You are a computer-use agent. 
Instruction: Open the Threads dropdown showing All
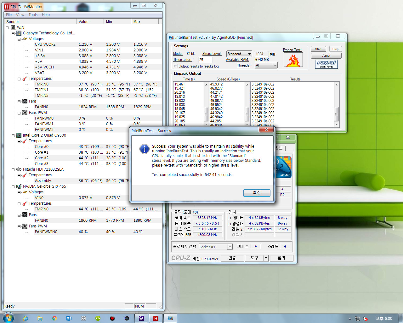tap(266, 65)
